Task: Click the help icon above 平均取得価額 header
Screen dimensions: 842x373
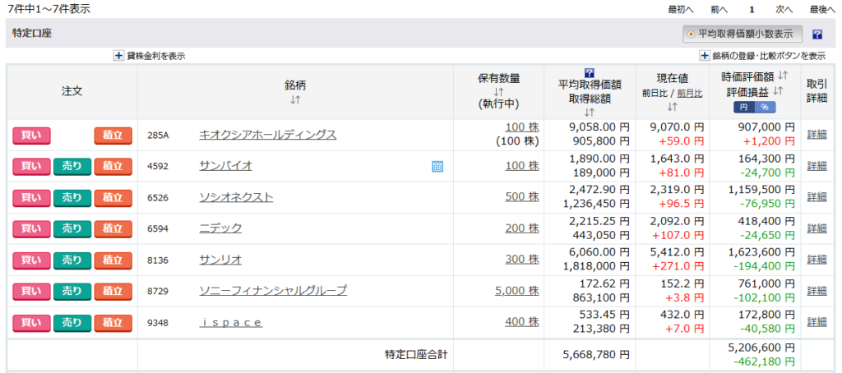Action: pos(589,72)
